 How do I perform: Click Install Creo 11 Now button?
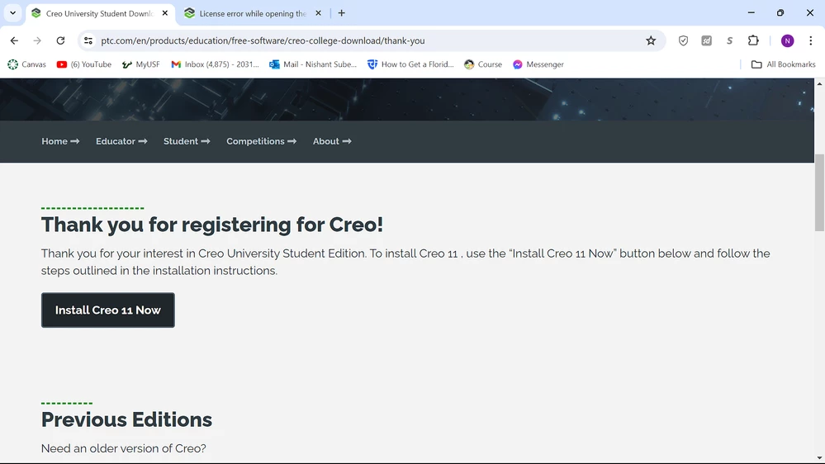pos(108,310)
